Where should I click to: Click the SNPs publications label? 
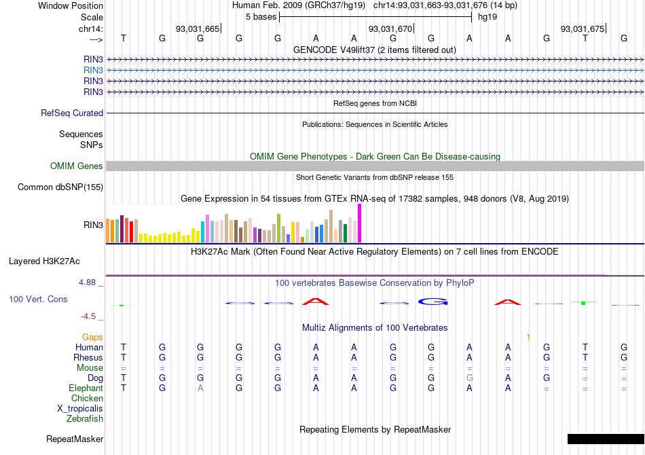point(92,145)
